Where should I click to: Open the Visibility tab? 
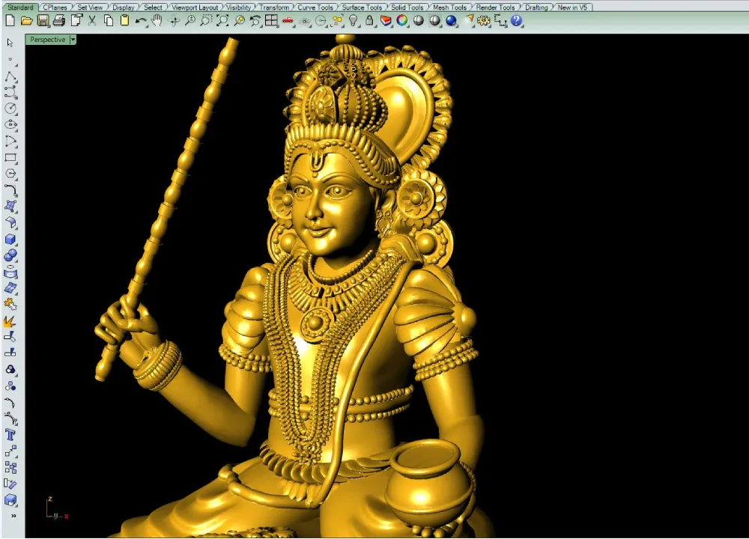pos(238,7)
